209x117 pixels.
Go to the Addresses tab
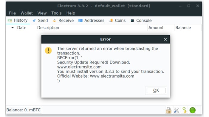pyautogui.click(x=91, y=20)
